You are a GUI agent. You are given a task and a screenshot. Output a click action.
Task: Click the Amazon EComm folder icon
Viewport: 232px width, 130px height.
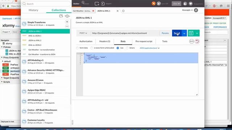pos(24,82)
